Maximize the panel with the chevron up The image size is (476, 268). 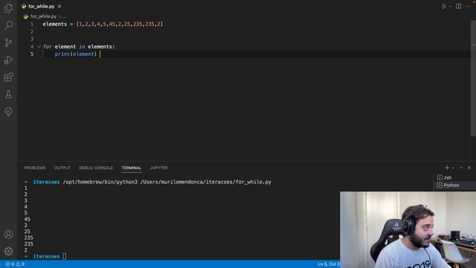(x=461, y=167)
